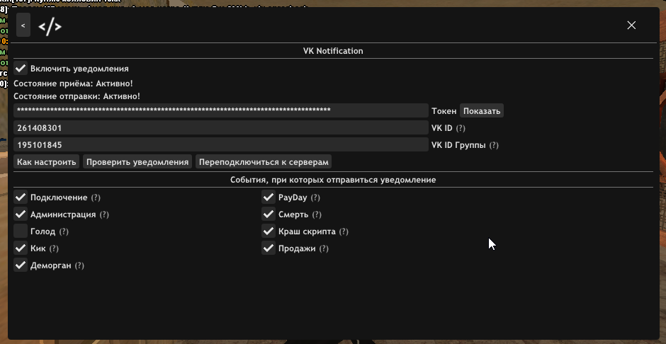666x344 pixels.
Task: Click the Проверить уведомления button
Action: [x=137, y=161]
